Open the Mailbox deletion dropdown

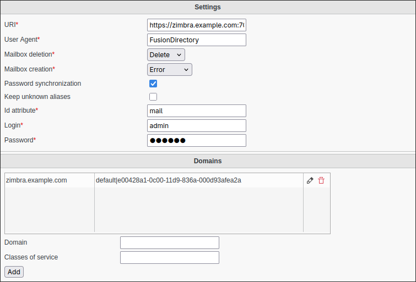(166, 55)
